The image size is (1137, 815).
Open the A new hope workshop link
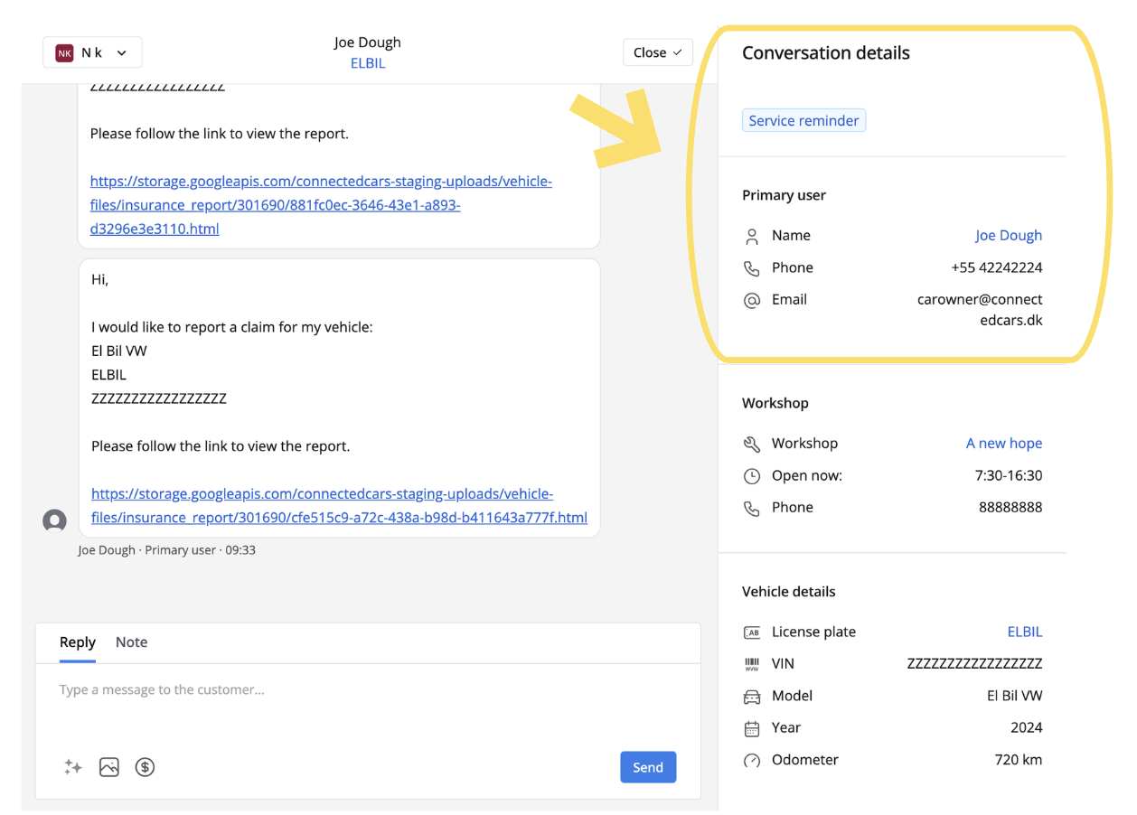point(1003,444)
